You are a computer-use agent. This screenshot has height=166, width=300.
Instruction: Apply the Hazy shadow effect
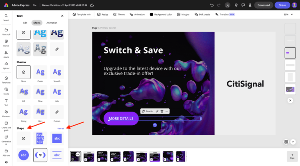tap(40, 112)
